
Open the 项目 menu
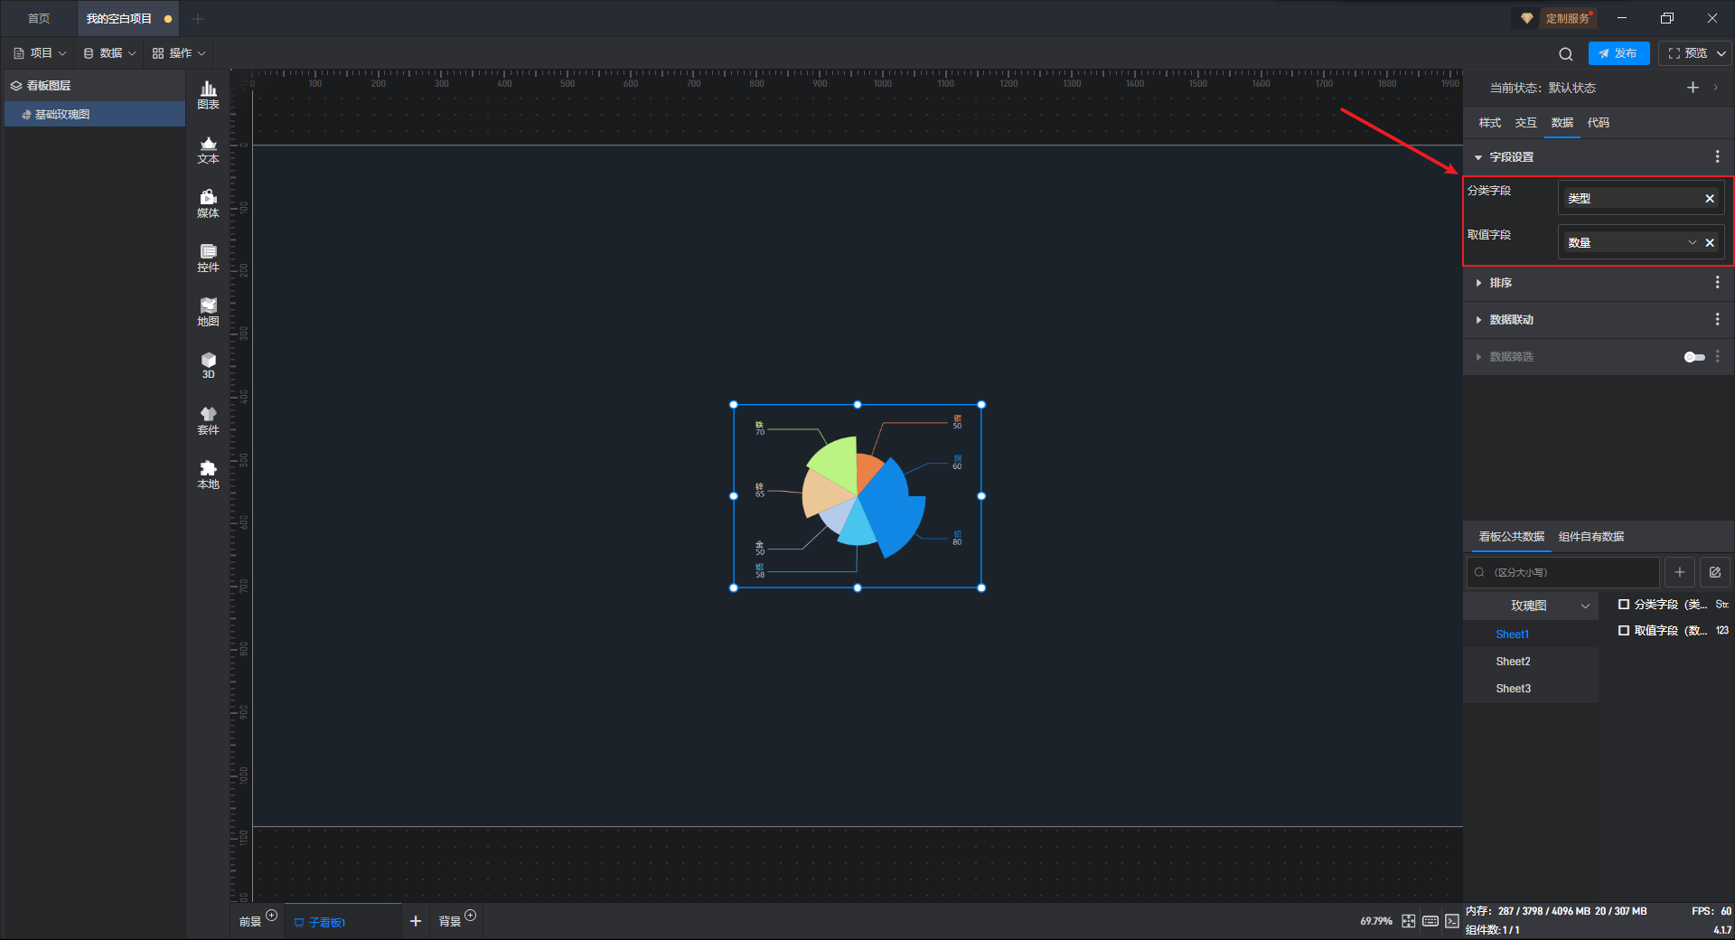40,53
